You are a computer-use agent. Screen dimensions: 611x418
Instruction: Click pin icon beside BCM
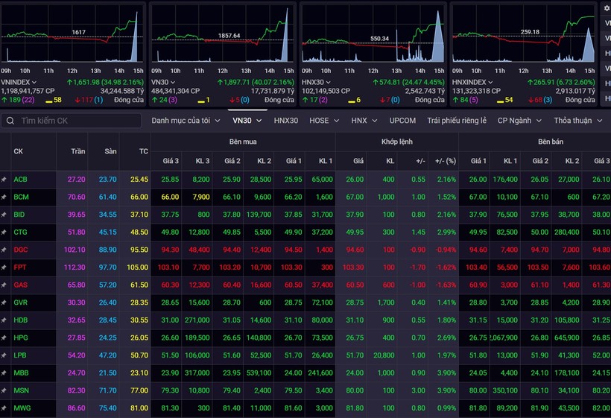[x=4, y=197]
